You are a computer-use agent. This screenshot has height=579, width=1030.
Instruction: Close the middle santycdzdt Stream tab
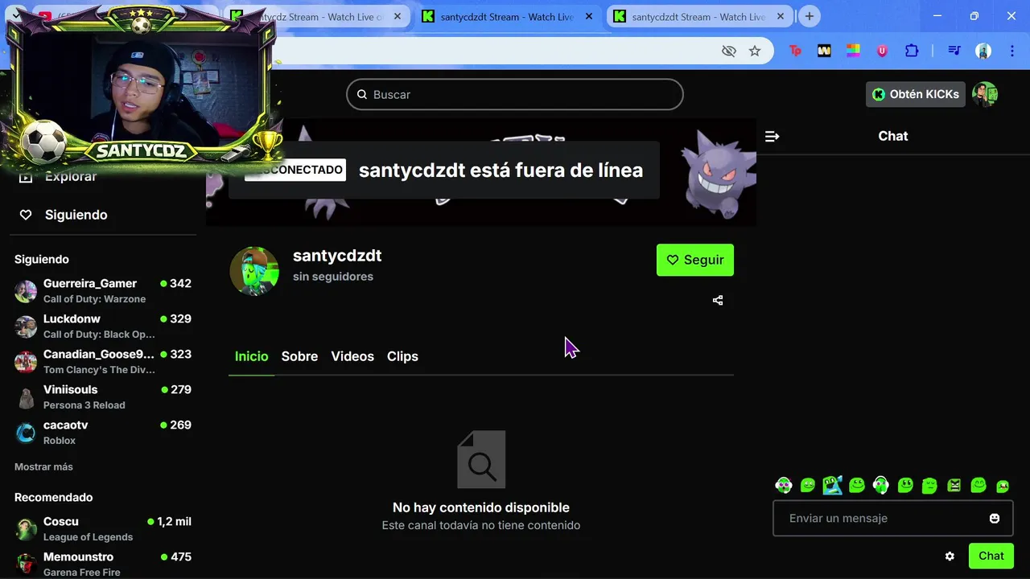tap(589, 16)
